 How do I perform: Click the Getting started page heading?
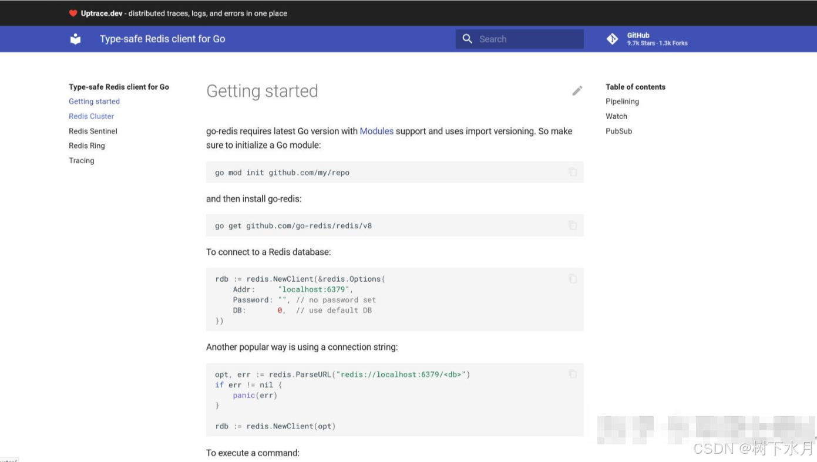click(262, 91)
